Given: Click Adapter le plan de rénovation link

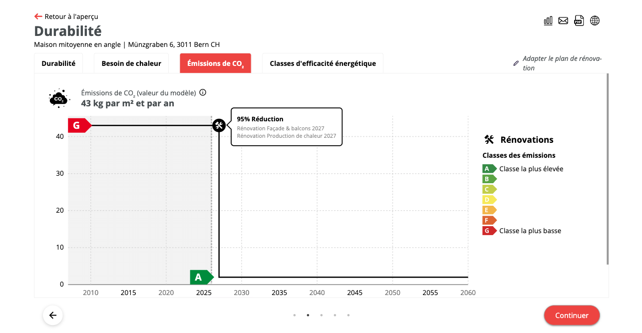Looking at the screenshot, I should 562,63.
